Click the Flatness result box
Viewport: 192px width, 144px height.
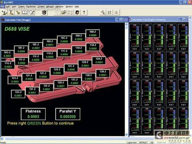pyautogui.click(x=33, y=114)
